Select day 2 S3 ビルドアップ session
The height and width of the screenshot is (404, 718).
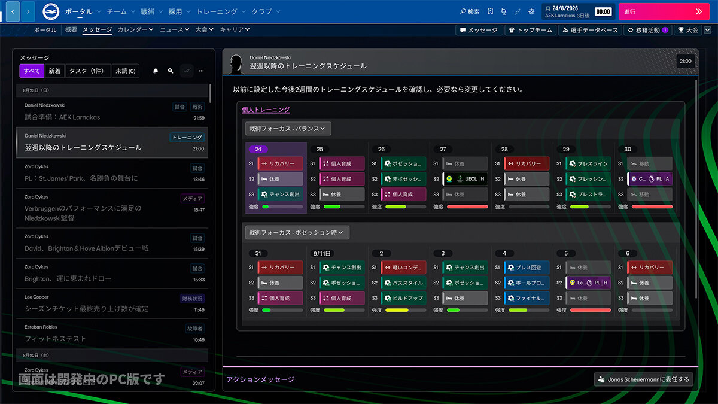click(403, 298)
